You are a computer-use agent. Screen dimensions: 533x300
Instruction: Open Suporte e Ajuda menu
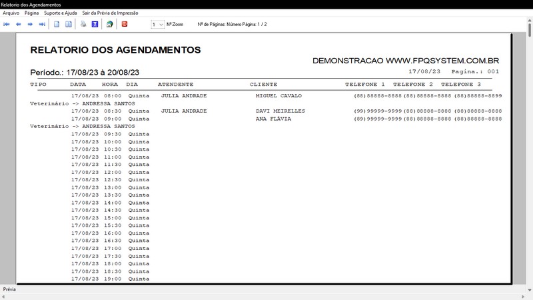coord(61,13)
